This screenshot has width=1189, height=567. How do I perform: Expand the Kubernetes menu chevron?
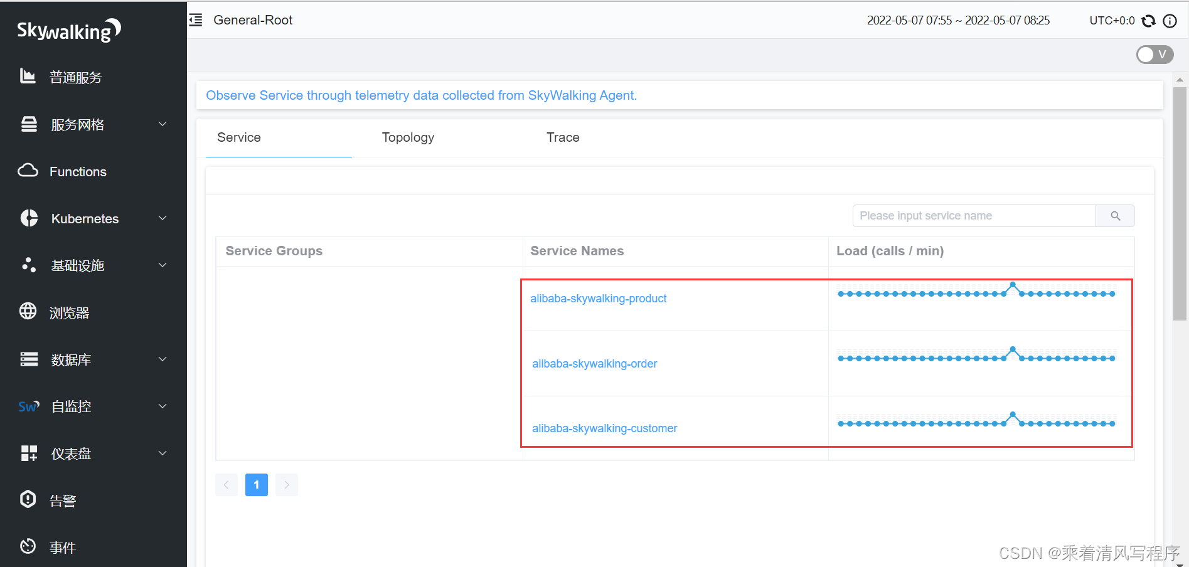click(163, 218)
